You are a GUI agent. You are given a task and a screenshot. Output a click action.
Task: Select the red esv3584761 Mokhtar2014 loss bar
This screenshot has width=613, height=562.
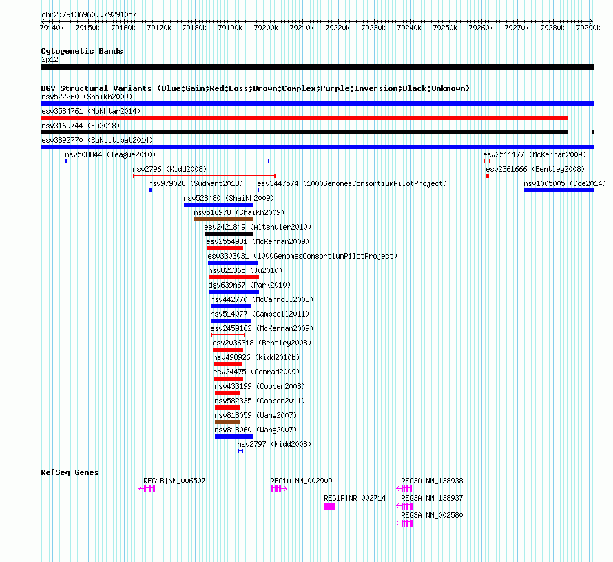click(x=304, y=118)
